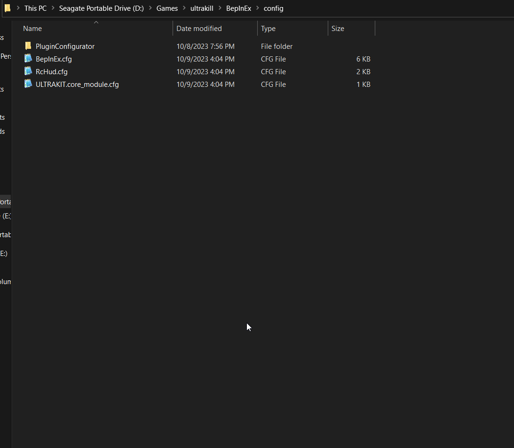The width and height of the screenshot is (514, 448).
Task: Click the ultrakill breadcrumb in the address bar
Action: pyautogui.click(x=202, y=8)
